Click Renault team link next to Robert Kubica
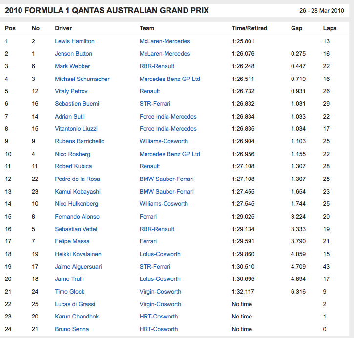This screenshot has height=338, width=354. click(x=149, y=166)
